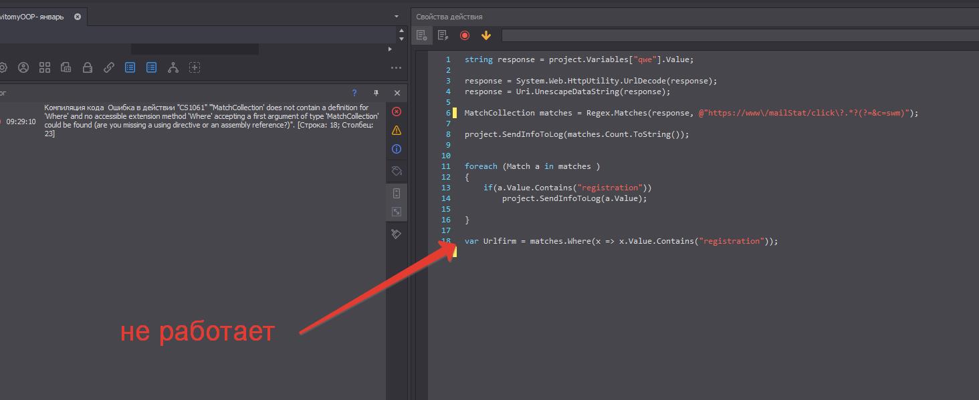Click the four-squares grid icon

pyautogui.click(x=45, y=67)
